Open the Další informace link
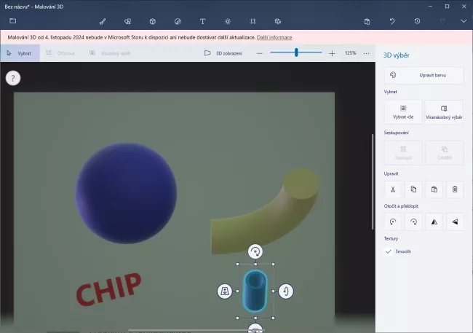 coord(274,36)
